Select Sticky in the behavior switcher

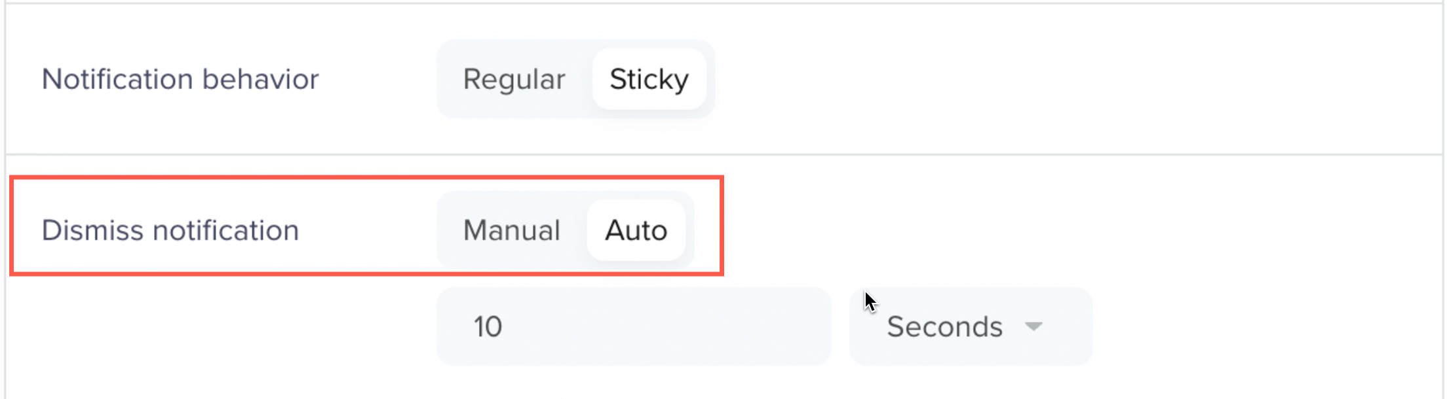648,79
